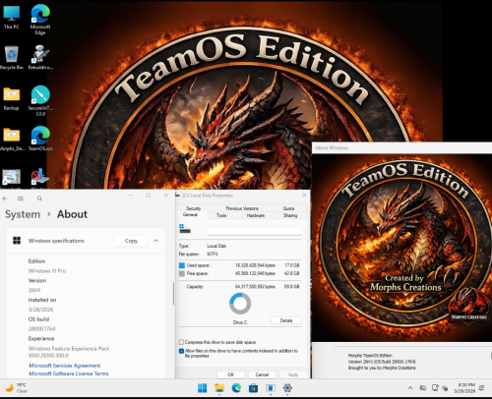Open Settings gear in the taskbar
This screenshot has height=399, width=492.
287,388
